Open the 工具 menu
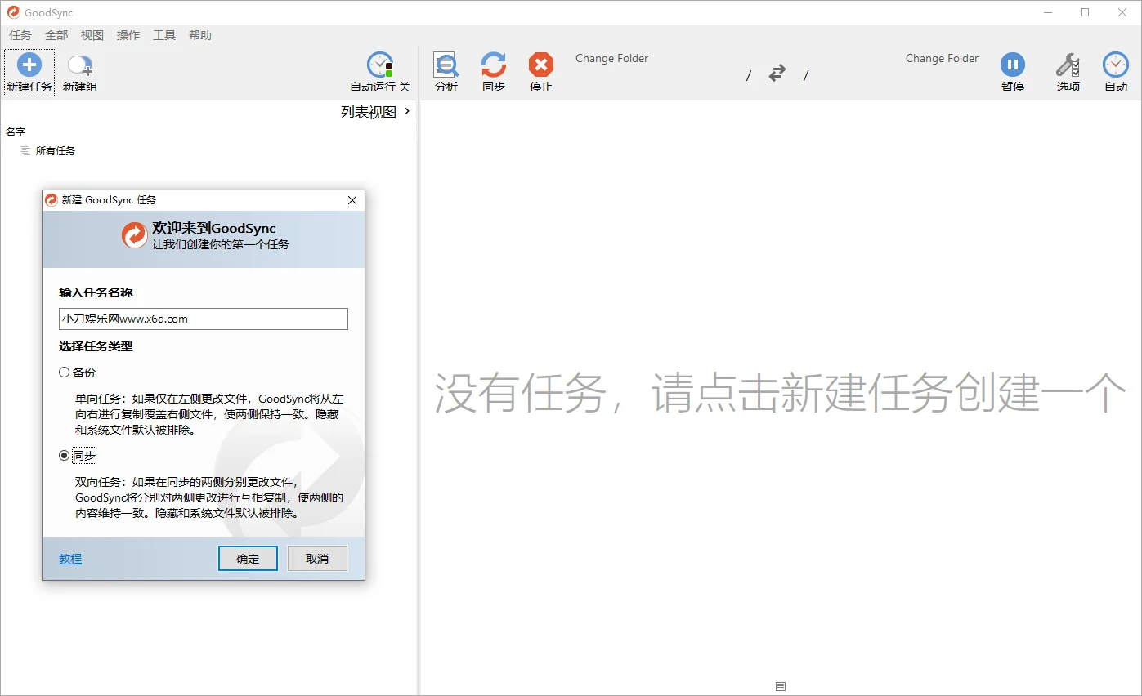Screen dimensions: 1142x696 click(x=163, y=35)
